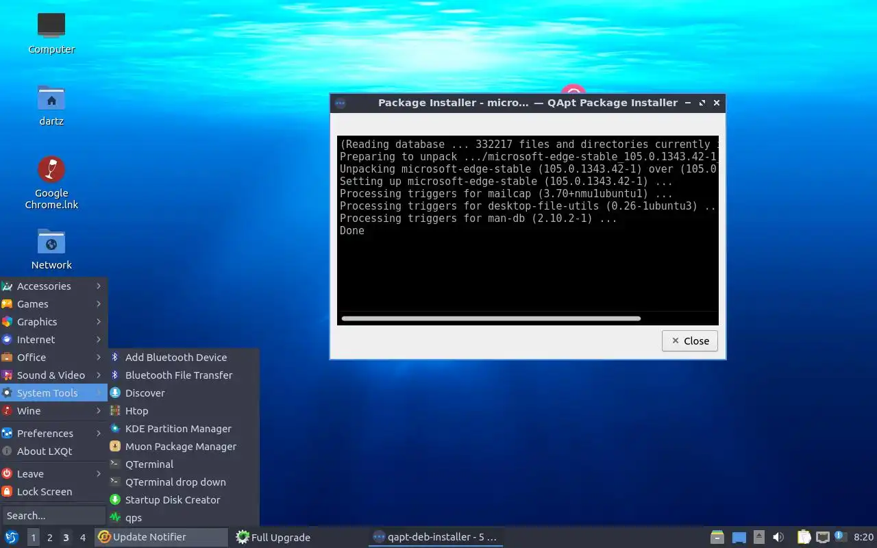Click the Package Installer title bar
The width and height of the screenshot is (877, 548).
coord(528,103)
